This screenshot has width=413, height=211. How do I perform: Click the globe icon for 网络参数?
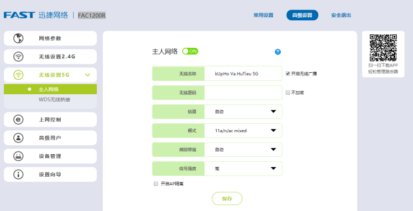click(x=18, y=39)
